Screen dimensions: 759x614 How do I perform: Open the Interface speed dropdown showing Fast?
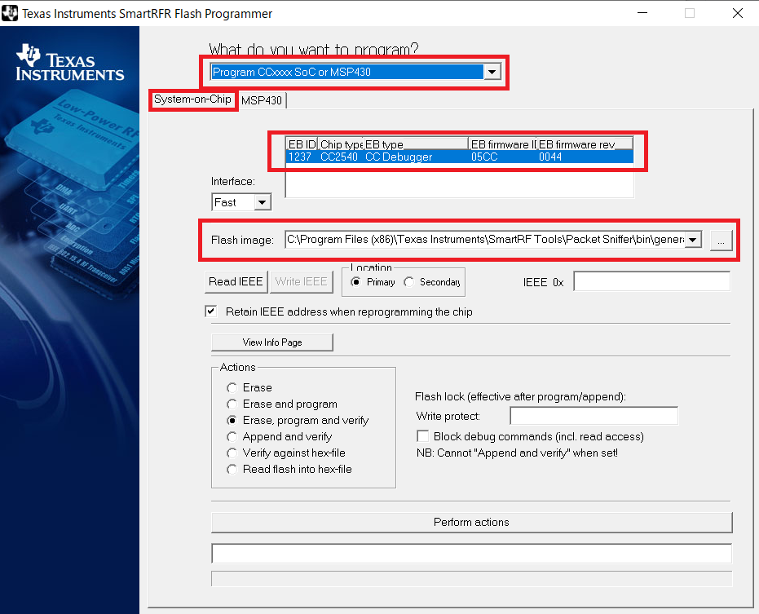point(262,202)
